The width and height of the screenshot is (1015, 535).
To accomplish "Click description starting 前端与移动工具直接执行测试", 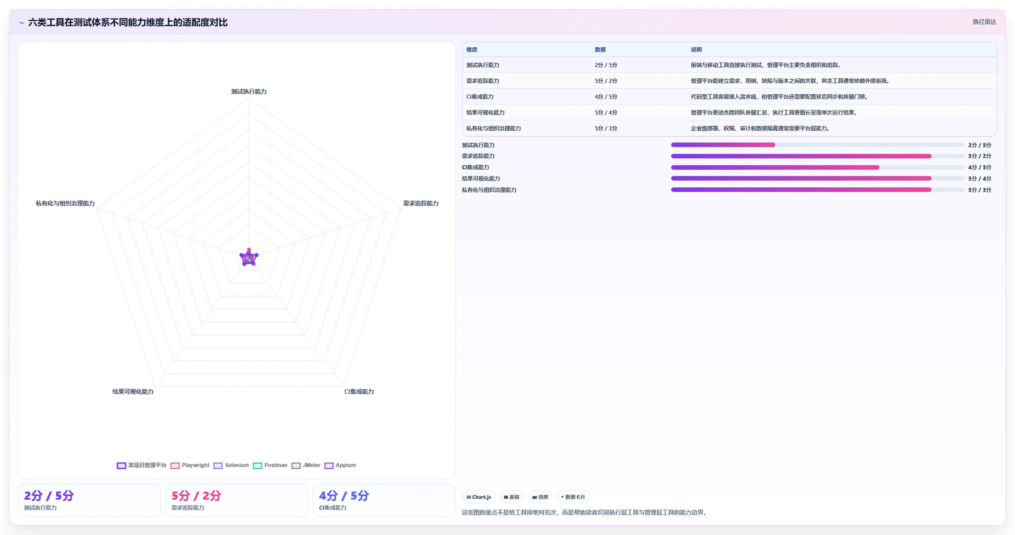I will (766, 65).
